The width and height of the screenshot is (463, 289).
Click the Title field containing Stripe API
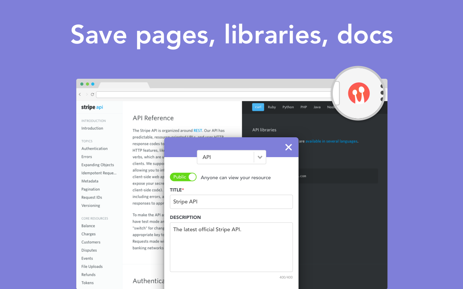pos(231,202)
